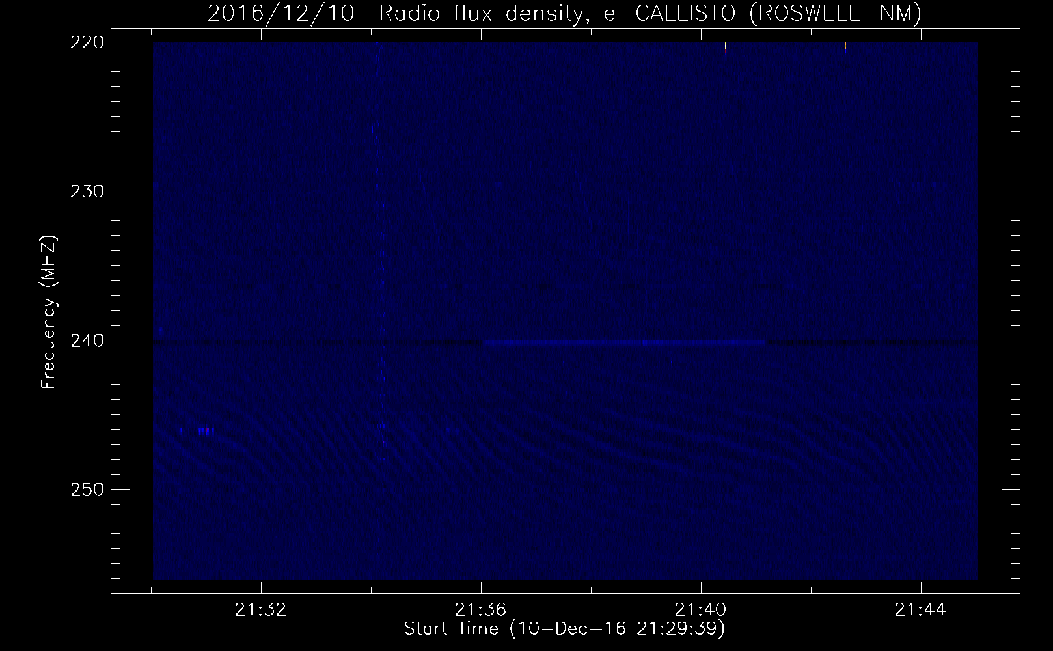Click the 21:44 time tick label
Image resolution: width=1053 pixels, height=651 pixels.
tap(921, 610)
